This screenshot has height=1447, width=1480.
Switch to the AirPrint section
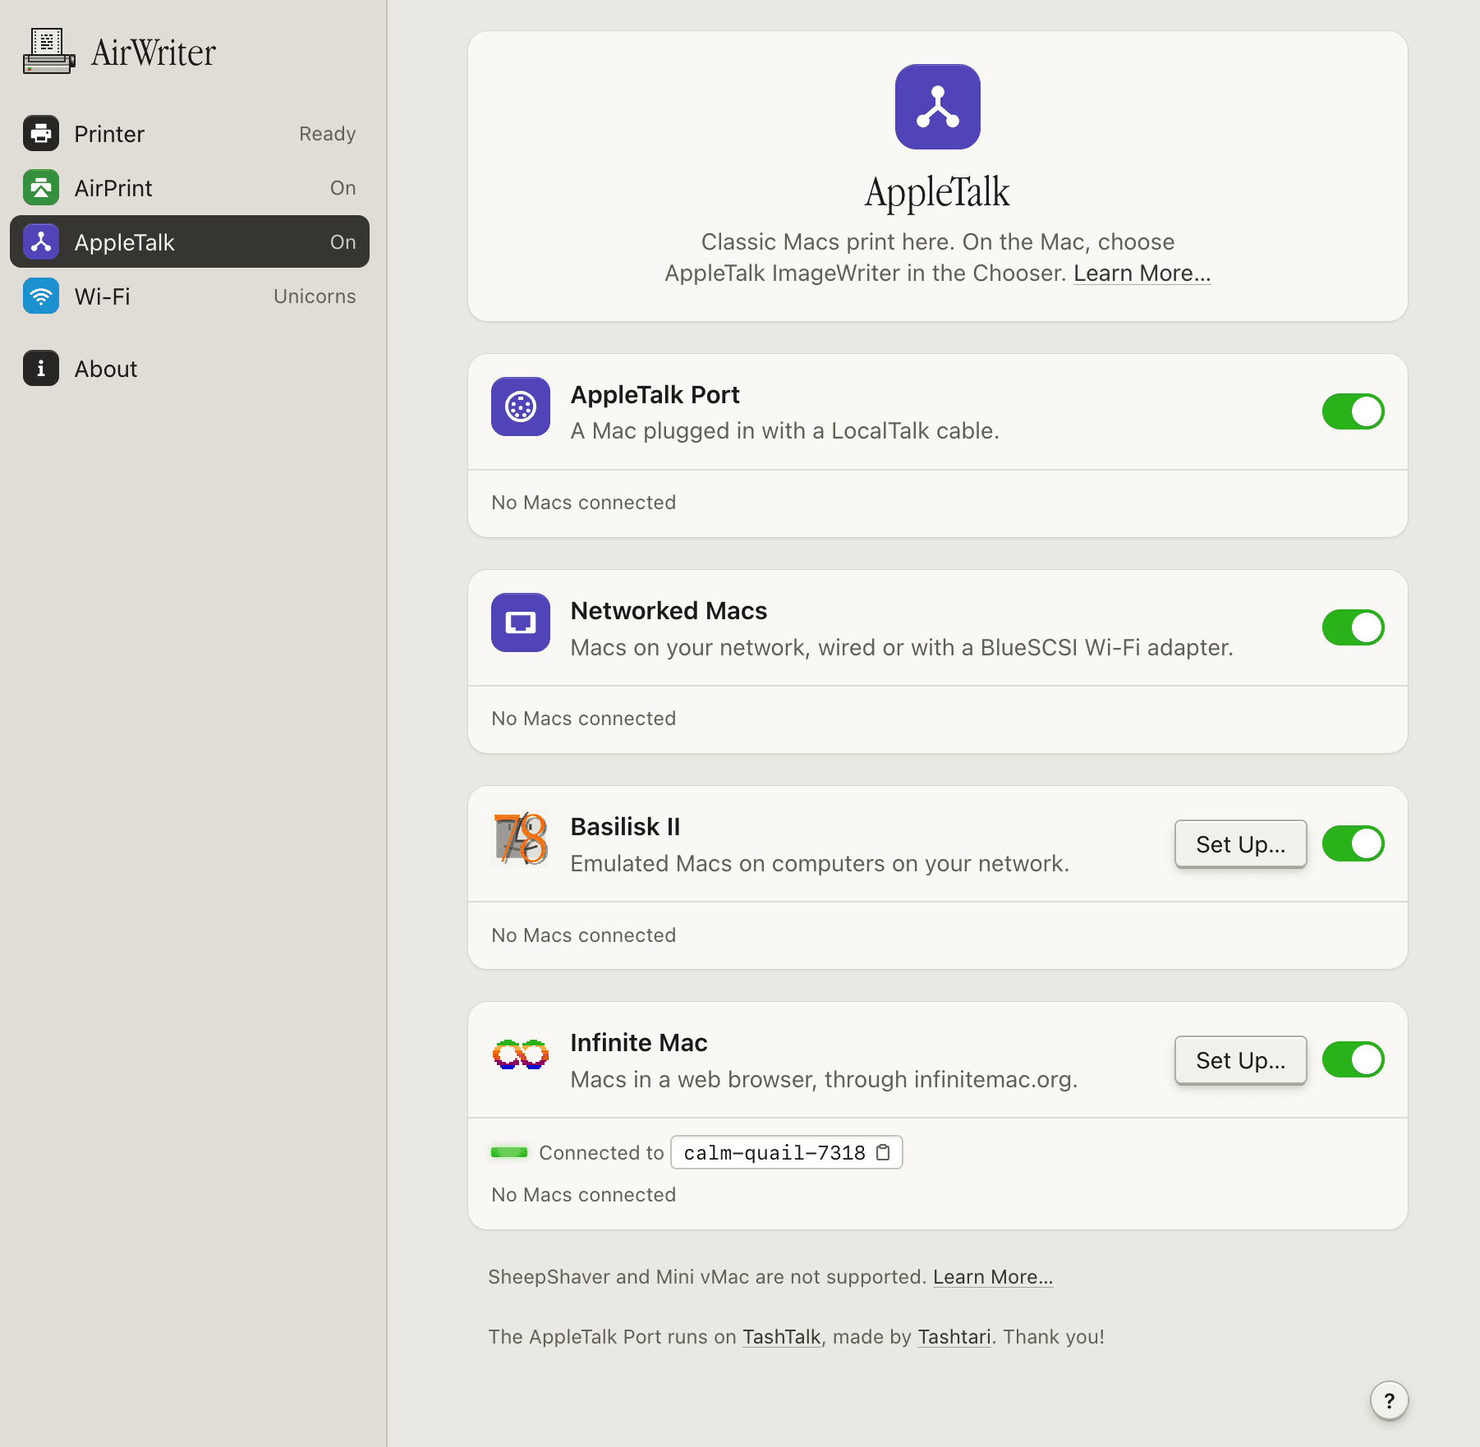190,187
